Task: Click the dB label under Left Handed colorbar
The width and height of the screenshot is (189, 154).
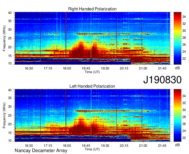Action: [x=177, y=145]
